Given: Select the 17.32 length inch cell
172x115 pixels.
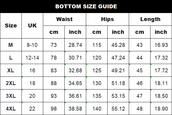Looking at the screenshot, I should click(x=161, y=58).
